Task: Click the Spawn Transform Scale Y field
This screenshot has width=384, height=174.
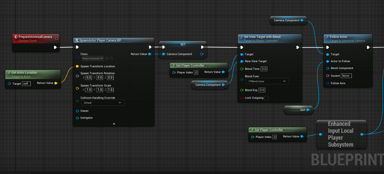Action: click(x=99, y=90)
